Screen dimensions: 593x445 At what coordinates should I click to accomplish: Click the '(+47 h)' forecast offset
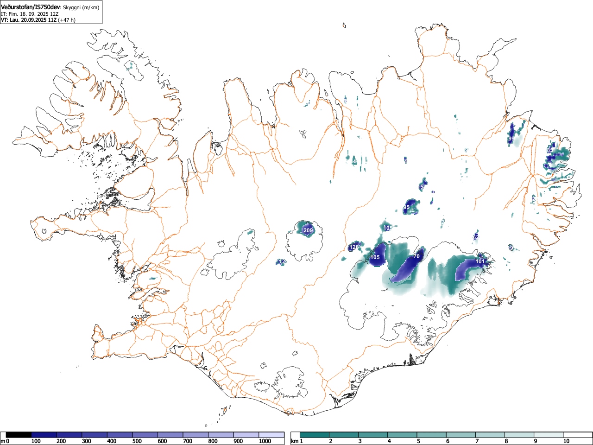67,20
